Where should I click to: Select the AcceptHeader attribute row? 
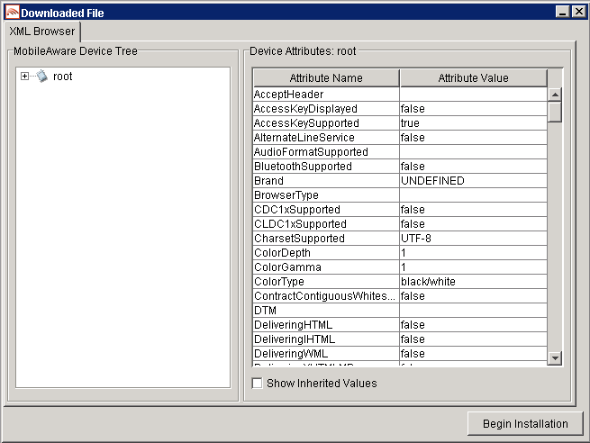[x=400, y=94]
